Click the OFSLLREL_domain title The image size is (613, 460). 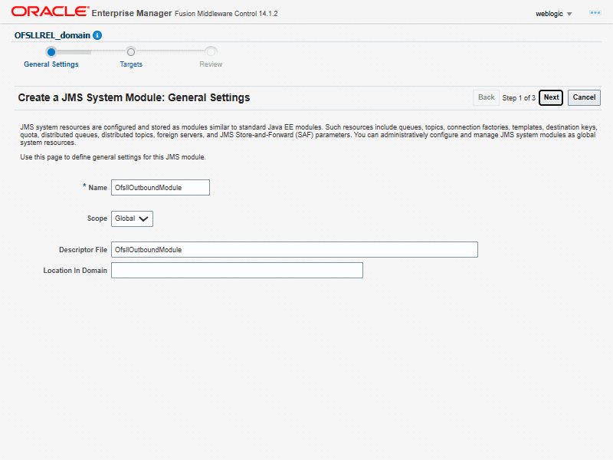tap(52, 35)
